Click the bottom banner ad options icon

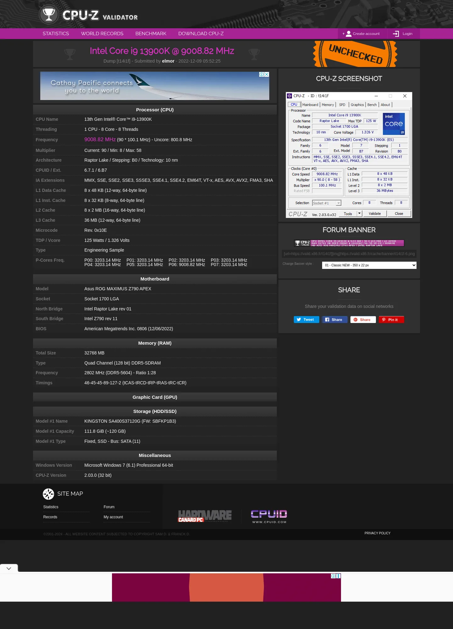pos(338,576)
